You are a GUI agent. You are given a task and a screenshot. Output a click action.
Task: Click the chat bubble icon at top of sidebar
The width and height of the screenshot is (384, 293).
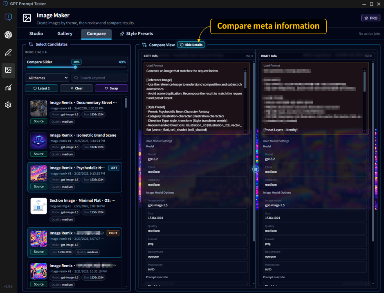tap(8, 17)
